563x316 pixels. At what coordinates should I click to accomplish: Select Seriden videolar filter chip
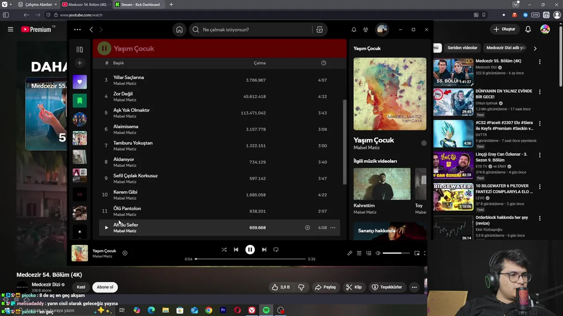[462, 48]
